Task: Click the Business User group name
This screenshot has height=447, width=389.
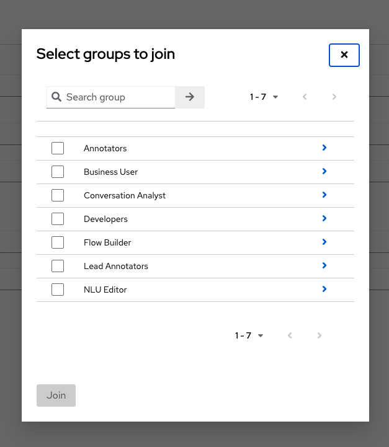Action: coord(110,172)
